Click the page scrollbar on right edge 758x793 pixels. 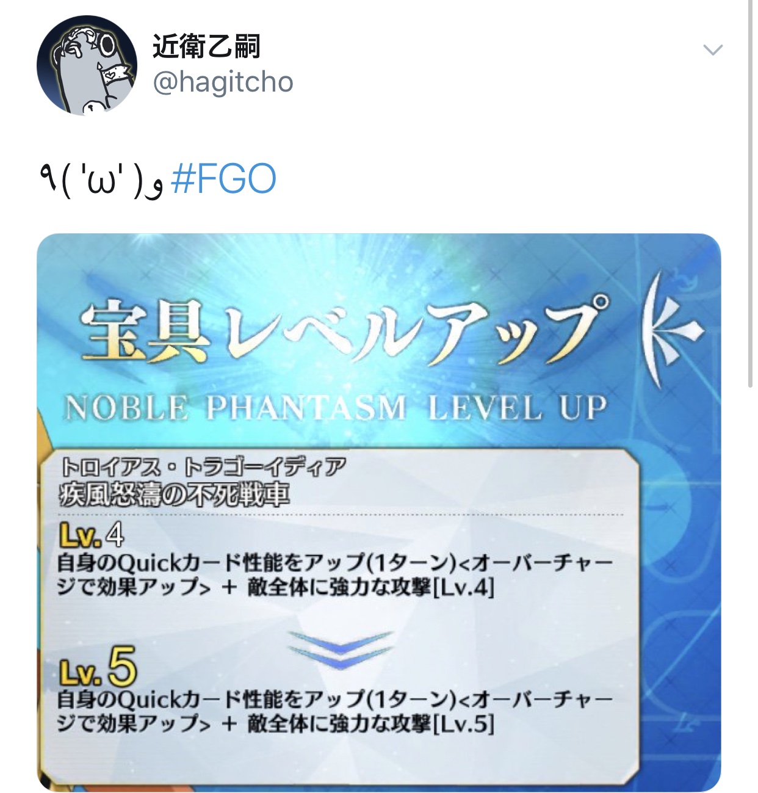[x=750, y=194]
